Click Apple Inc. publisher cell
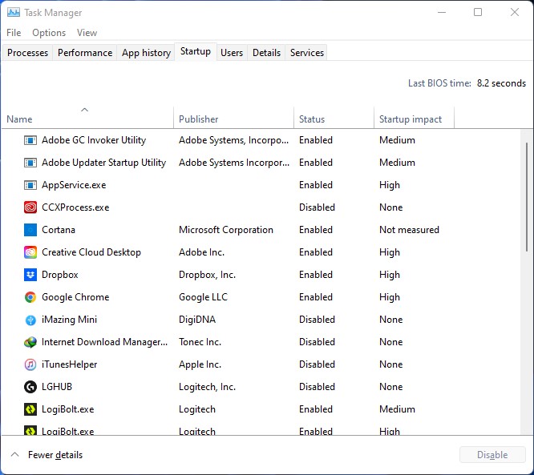Viewport: 534px width, 475px height. coord(200,364)
